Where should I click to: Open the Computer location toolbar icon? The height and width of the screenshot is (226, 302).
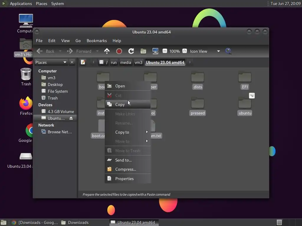(155, 51)
